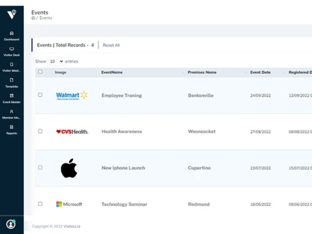This screenshot has width=312, height=234.
Task: Click the user profile avatar icon
Action: (11, 224)
